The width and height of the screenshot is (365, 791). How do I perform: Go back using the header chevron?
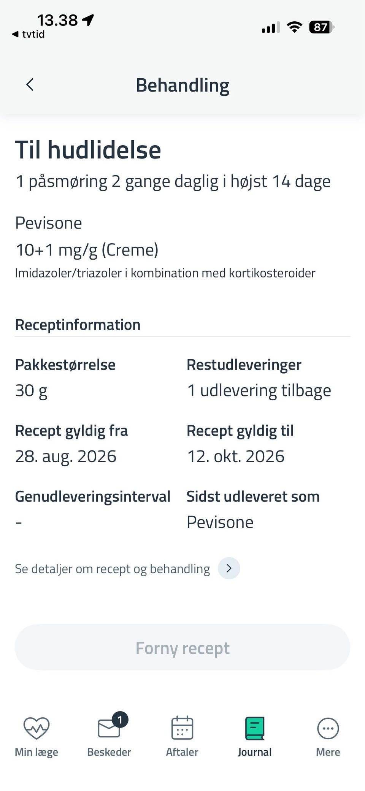(x=30, y=84)
